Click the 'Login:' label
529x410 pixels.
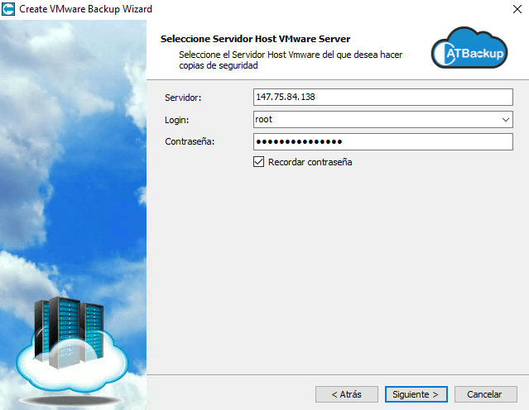coord(177,120)
